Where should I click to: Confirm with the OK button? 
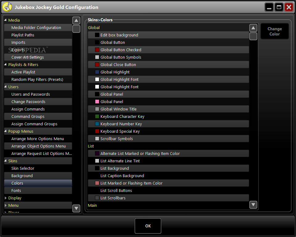coord(148,226)
